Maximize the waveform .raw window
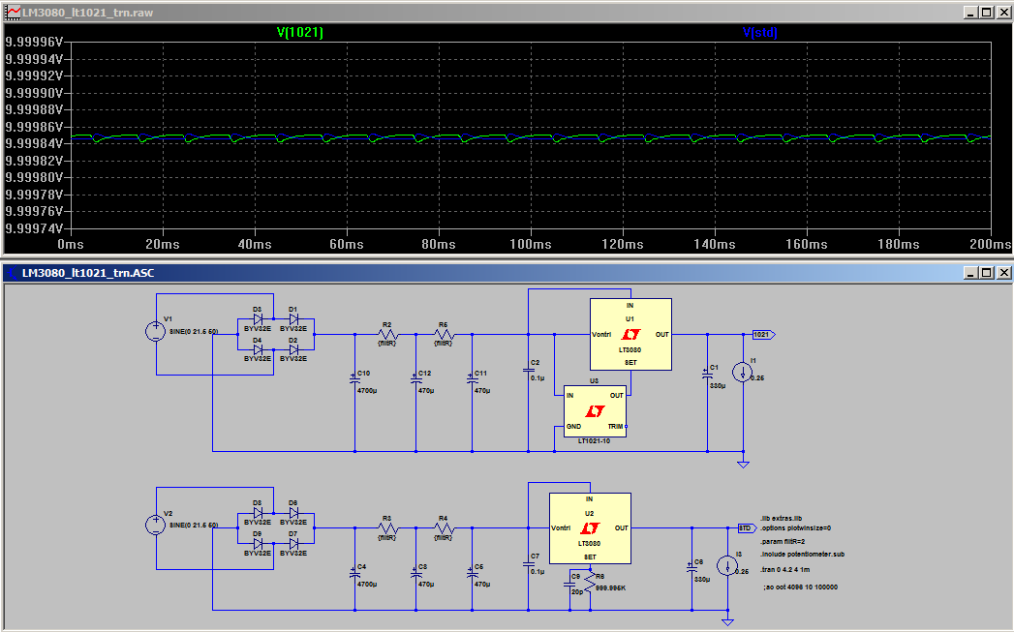The height and width of the screenshot is (632, 1014). pos(986,13)
